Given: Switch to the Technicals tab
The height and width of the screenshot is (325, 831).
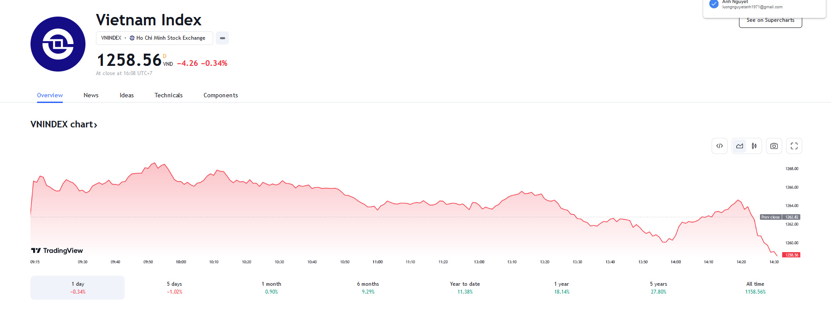Looking at the screenshot, I should (168, 95).
